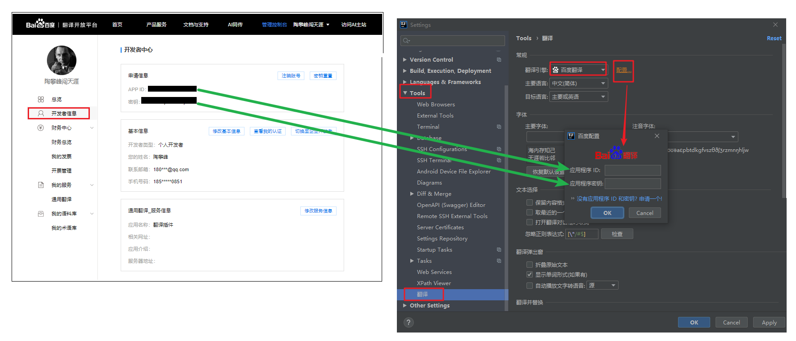Open the 总览 overview grid icon

click(x=41, y=99)
